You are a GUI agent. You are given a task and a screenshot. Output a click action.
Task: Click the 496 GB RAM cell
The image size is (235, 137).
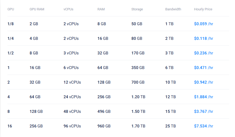pos(104,112)
